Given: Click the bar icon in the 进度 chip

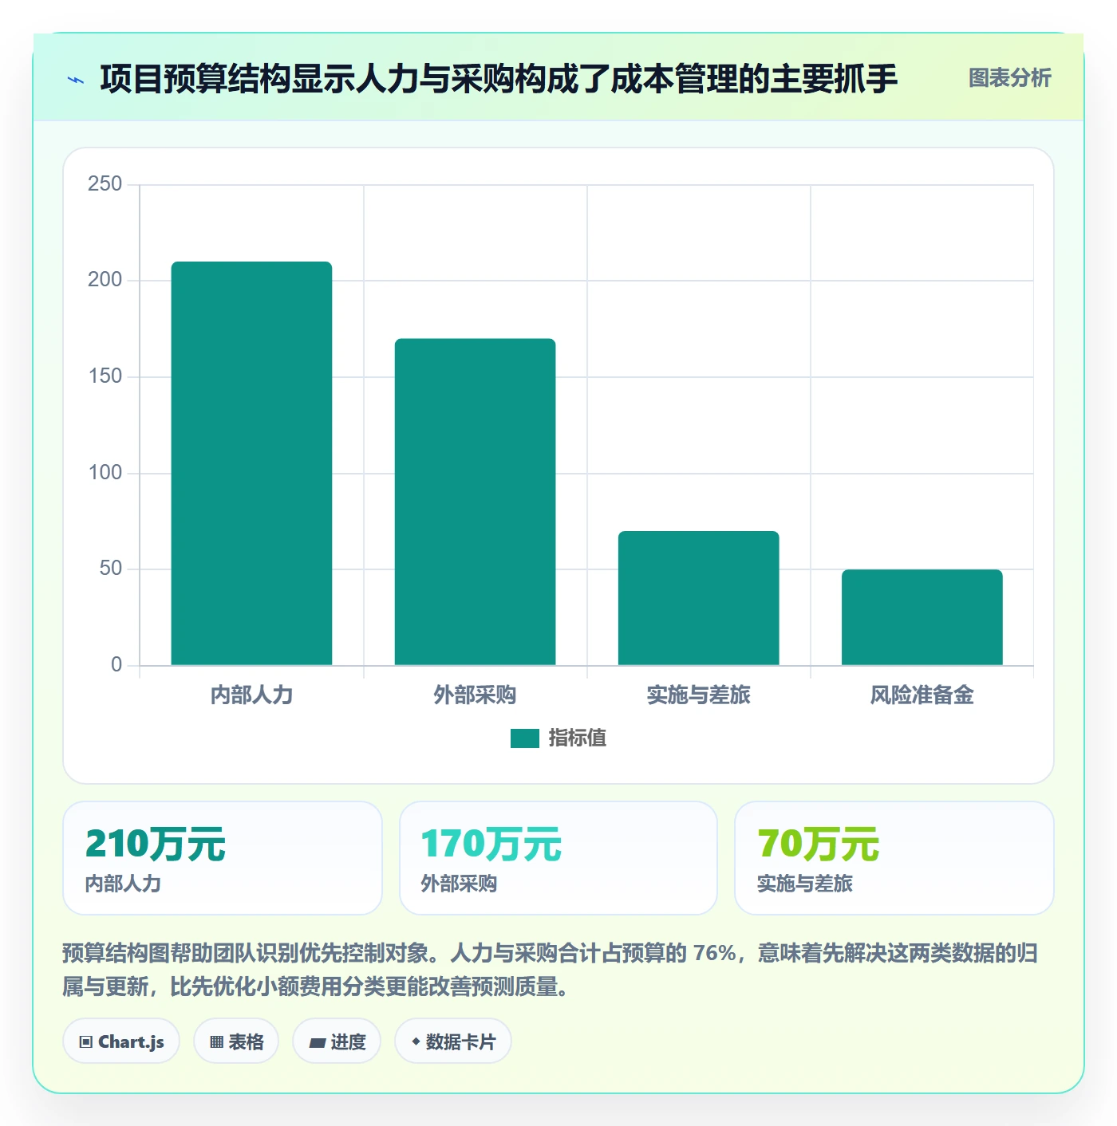Looking at the screenshot, I should click(x=317, y=1042).
